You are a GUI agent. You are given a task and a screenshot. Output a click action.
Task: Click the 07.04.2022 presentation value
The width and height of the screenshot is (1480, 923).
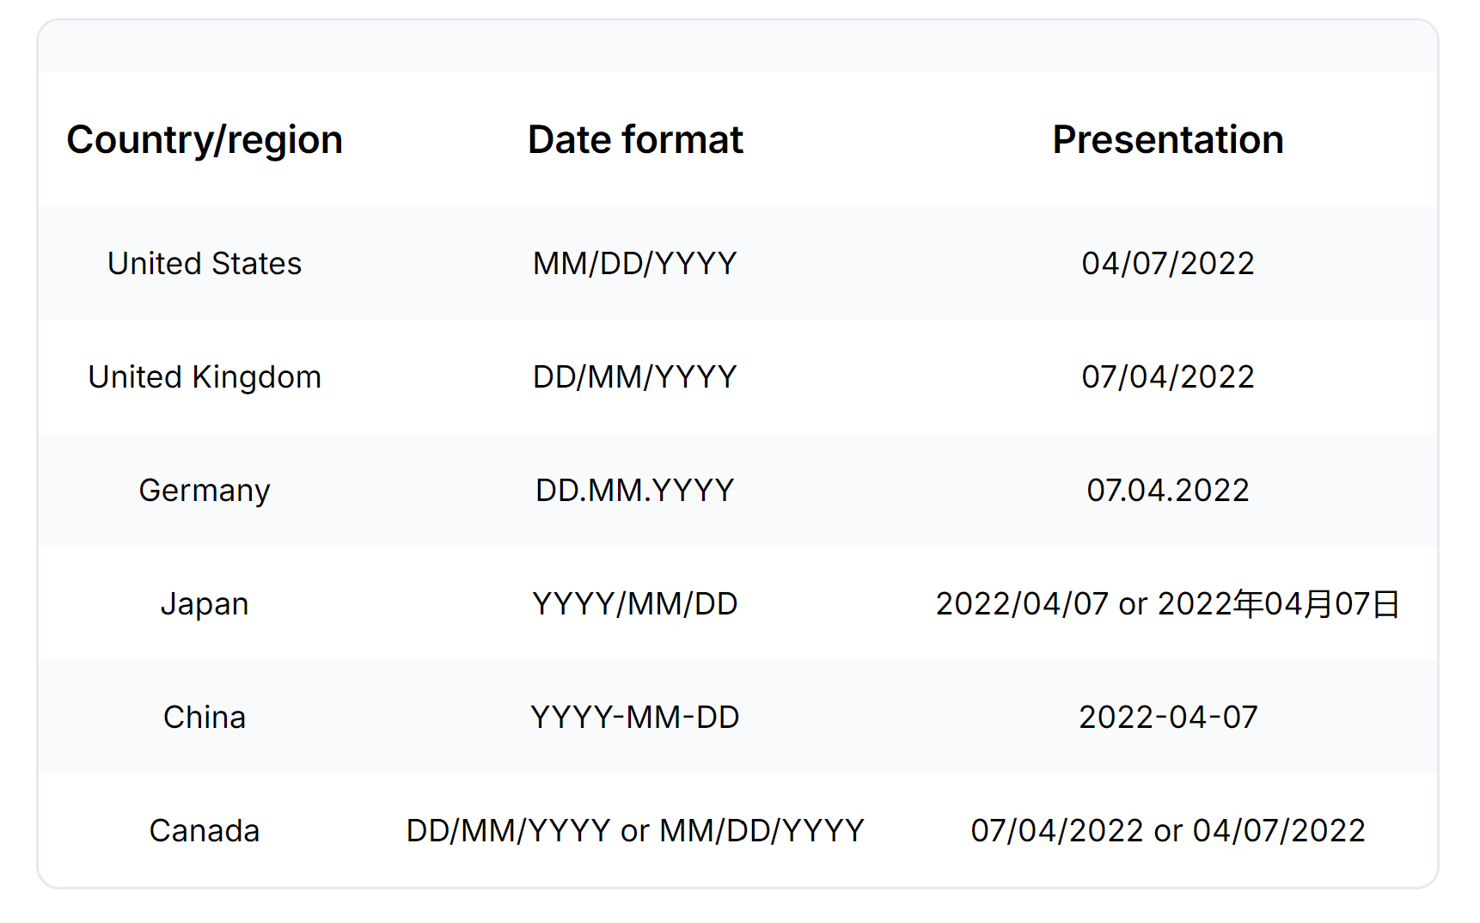point(1168,490)
